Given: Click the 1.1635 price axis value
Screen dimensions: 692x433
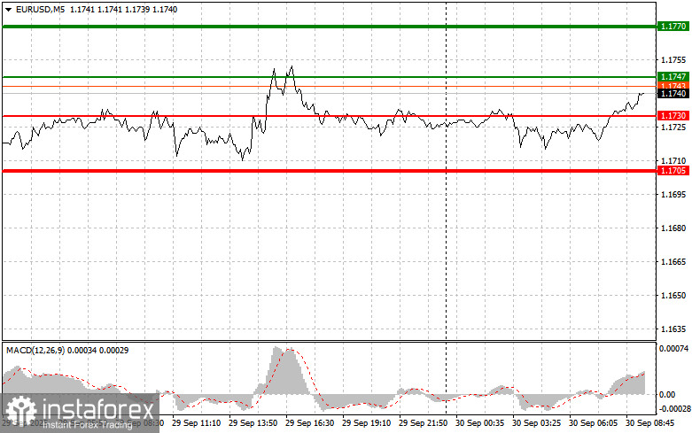Looking at the screenshot, I should pyautogui.click(x=673, y=329).
